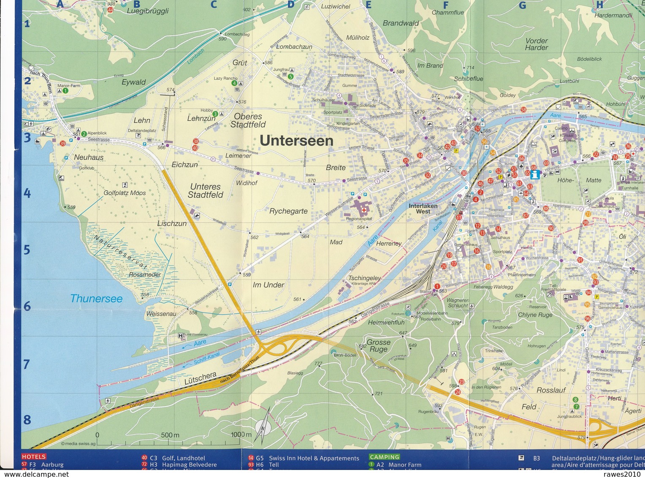Click the 'Golfplatz Moos' label
Viewport: 645px width, 478px height.
[x=125, y=193]
